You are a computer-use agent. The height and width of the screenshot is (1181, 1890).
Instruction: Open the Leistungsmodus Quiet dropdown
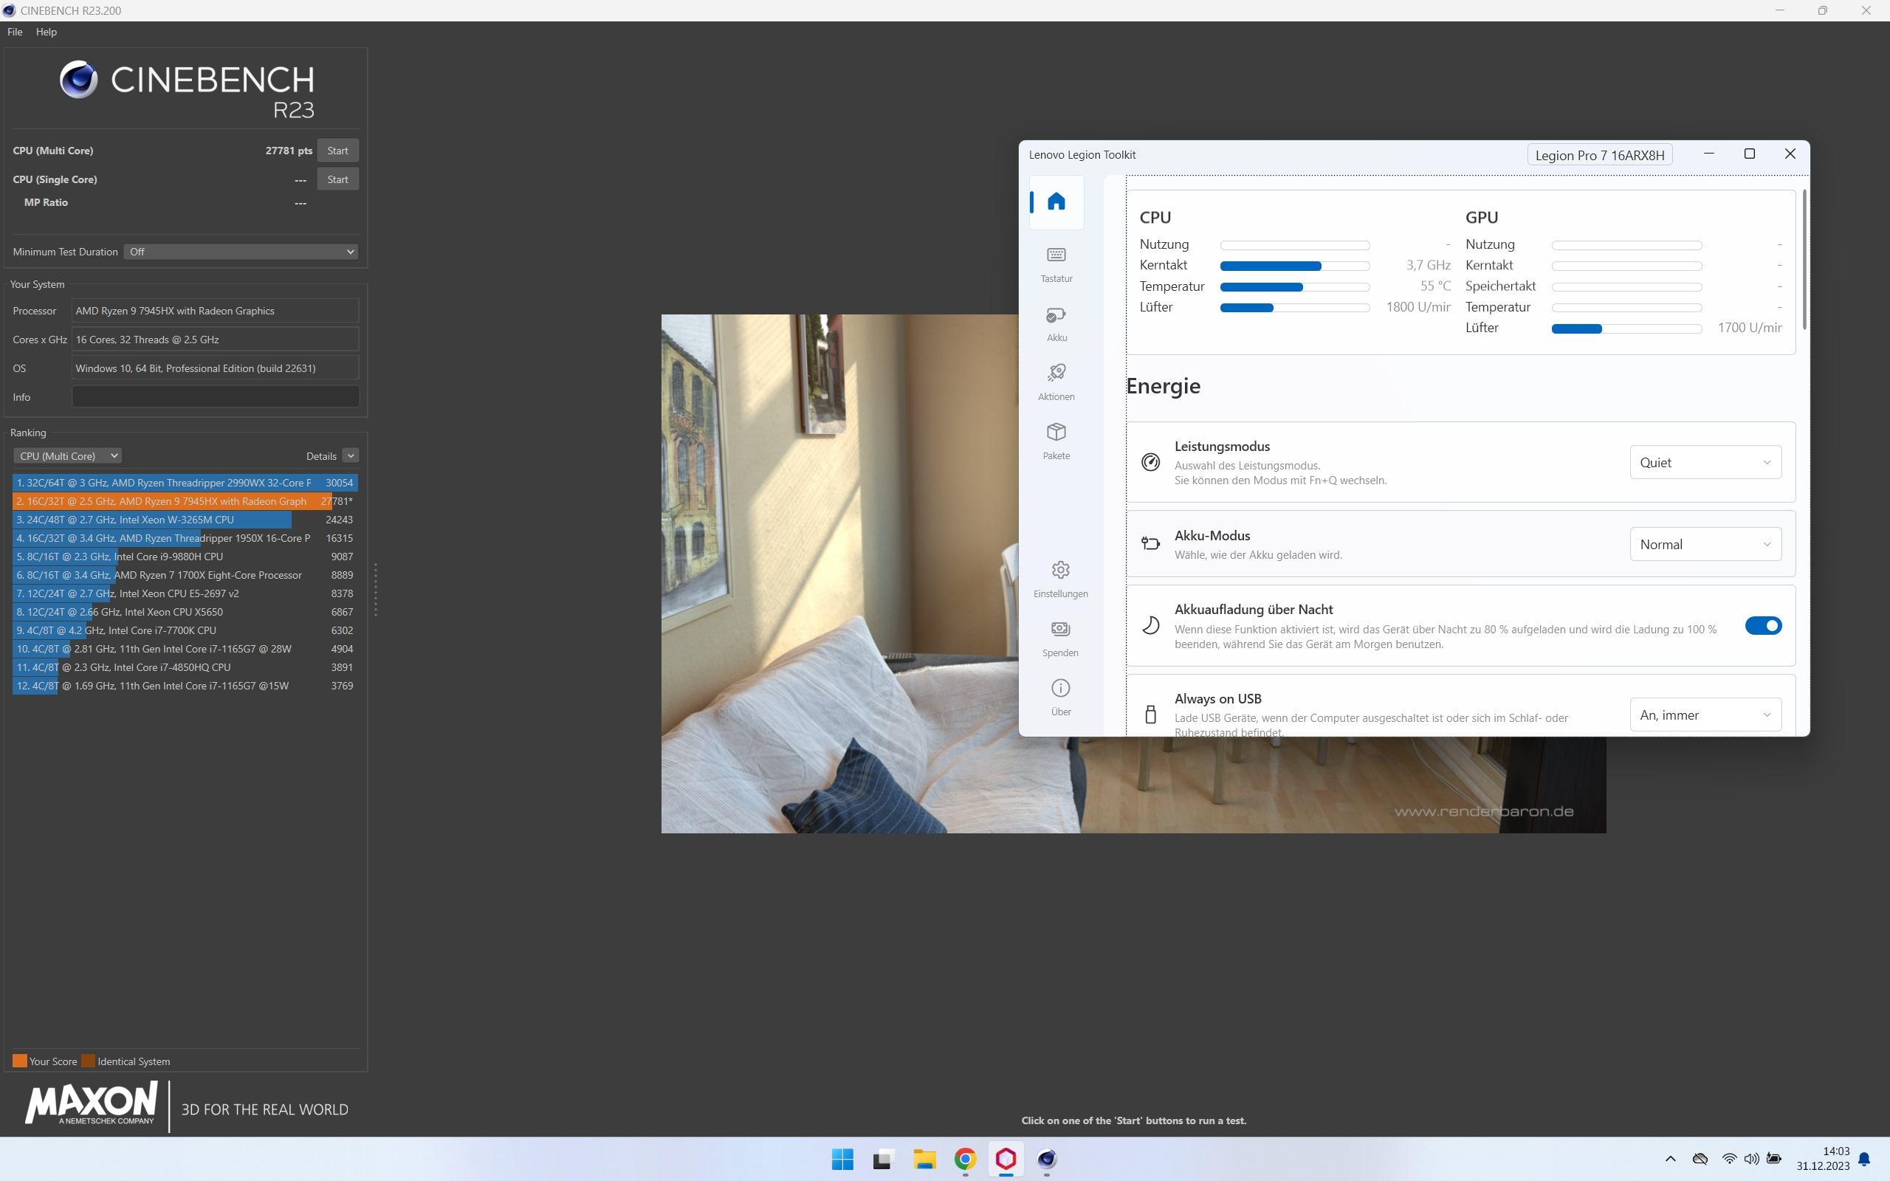(x=1705, y=462)
